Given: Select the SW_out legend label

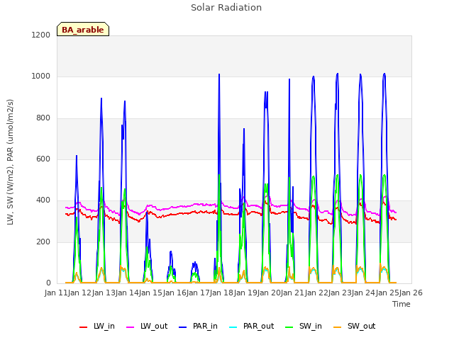Looking at the screenshot, I should [361, 326].
